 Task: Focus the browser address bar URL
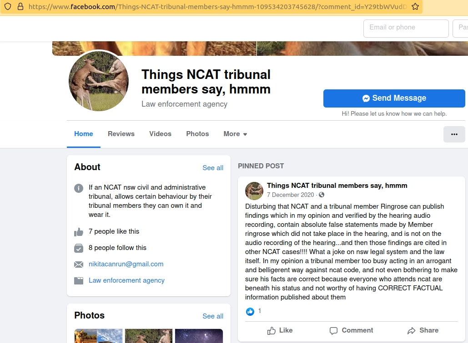[x=217, y=6]
